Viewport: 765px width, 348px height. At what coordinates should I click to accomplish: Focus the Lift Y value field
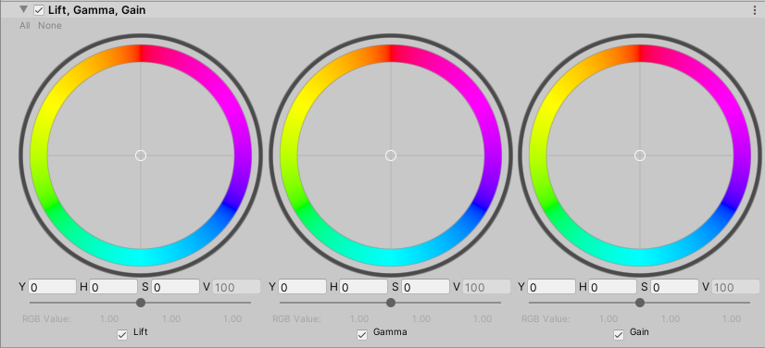[52, 287]
